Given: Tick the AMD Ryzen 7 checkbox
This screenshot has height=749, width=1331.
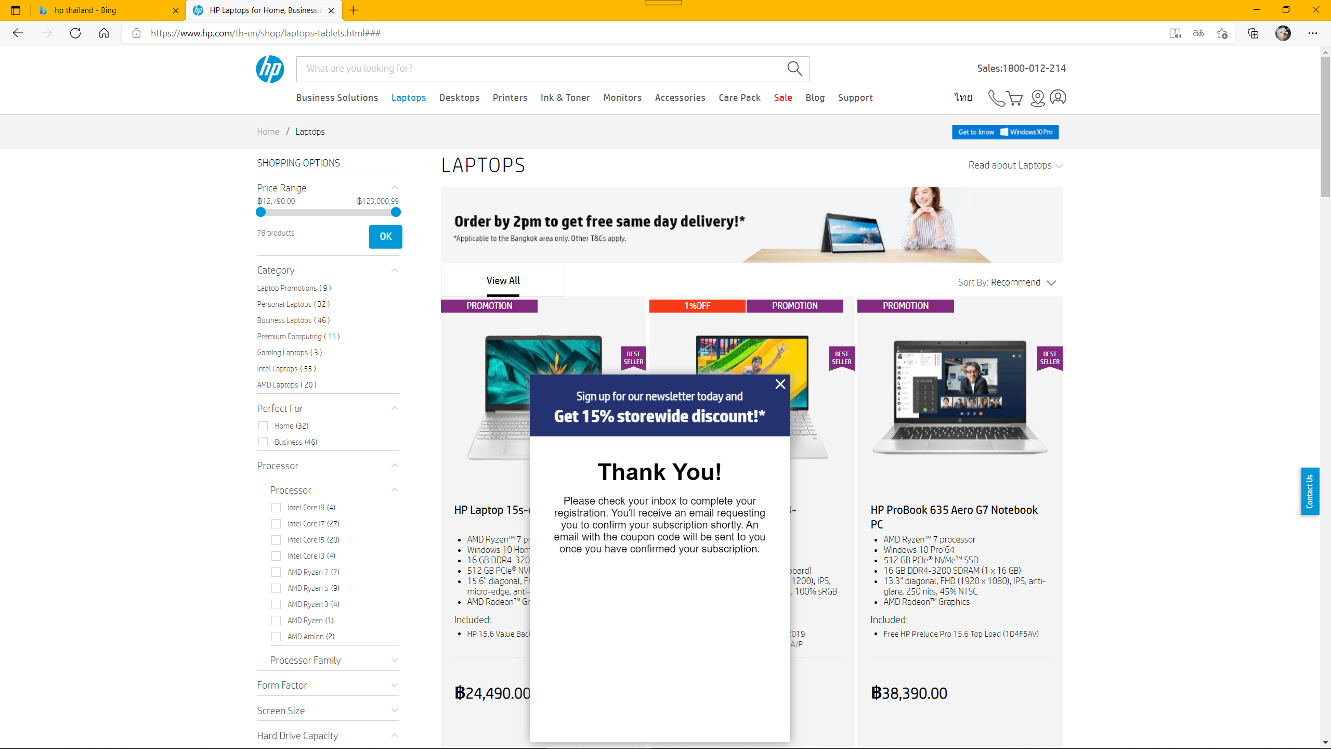Looking at the screenshot, I should [x=276, y=572].
